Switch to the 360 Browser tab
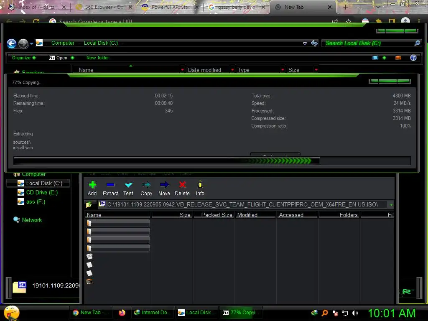428x321 pixels. tap(104, 7)
